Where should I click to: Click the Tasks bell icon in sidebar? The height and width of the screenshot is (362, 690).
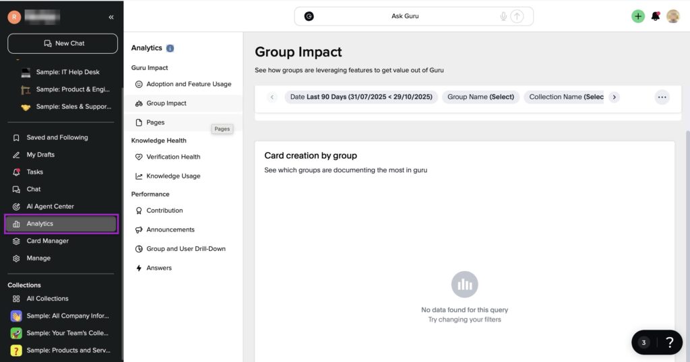click(x=16, y=172)
